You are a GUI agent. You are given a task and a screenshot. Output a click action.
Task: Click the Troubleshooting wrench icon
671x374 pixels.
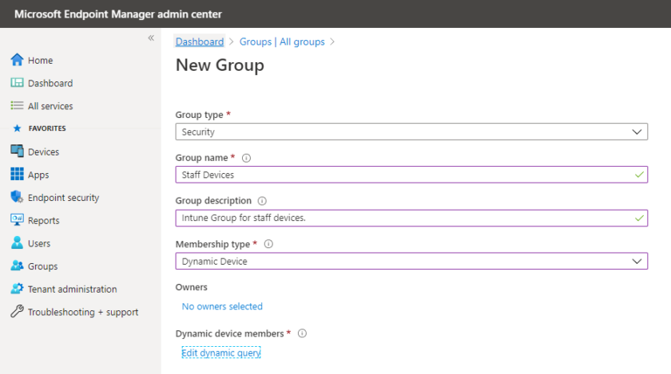17,311
